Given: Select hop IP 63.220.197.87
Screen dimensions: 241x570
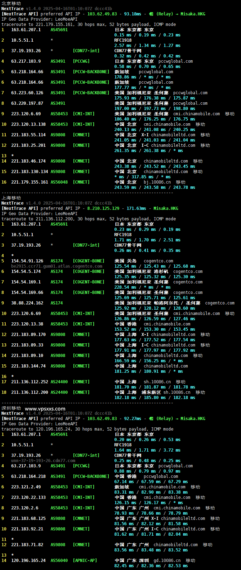Looking at the screenshot, I should point(27,103).
